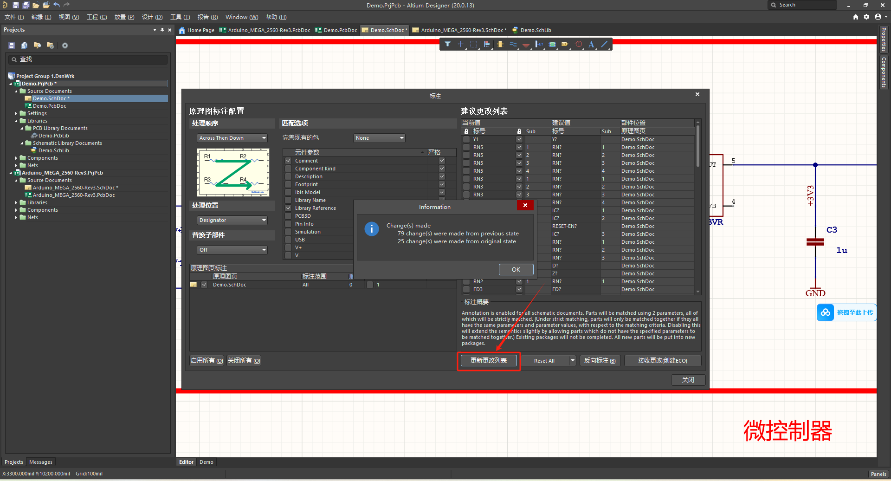
Task: Click the 更新更改列表 button
Action: [489, 361]
